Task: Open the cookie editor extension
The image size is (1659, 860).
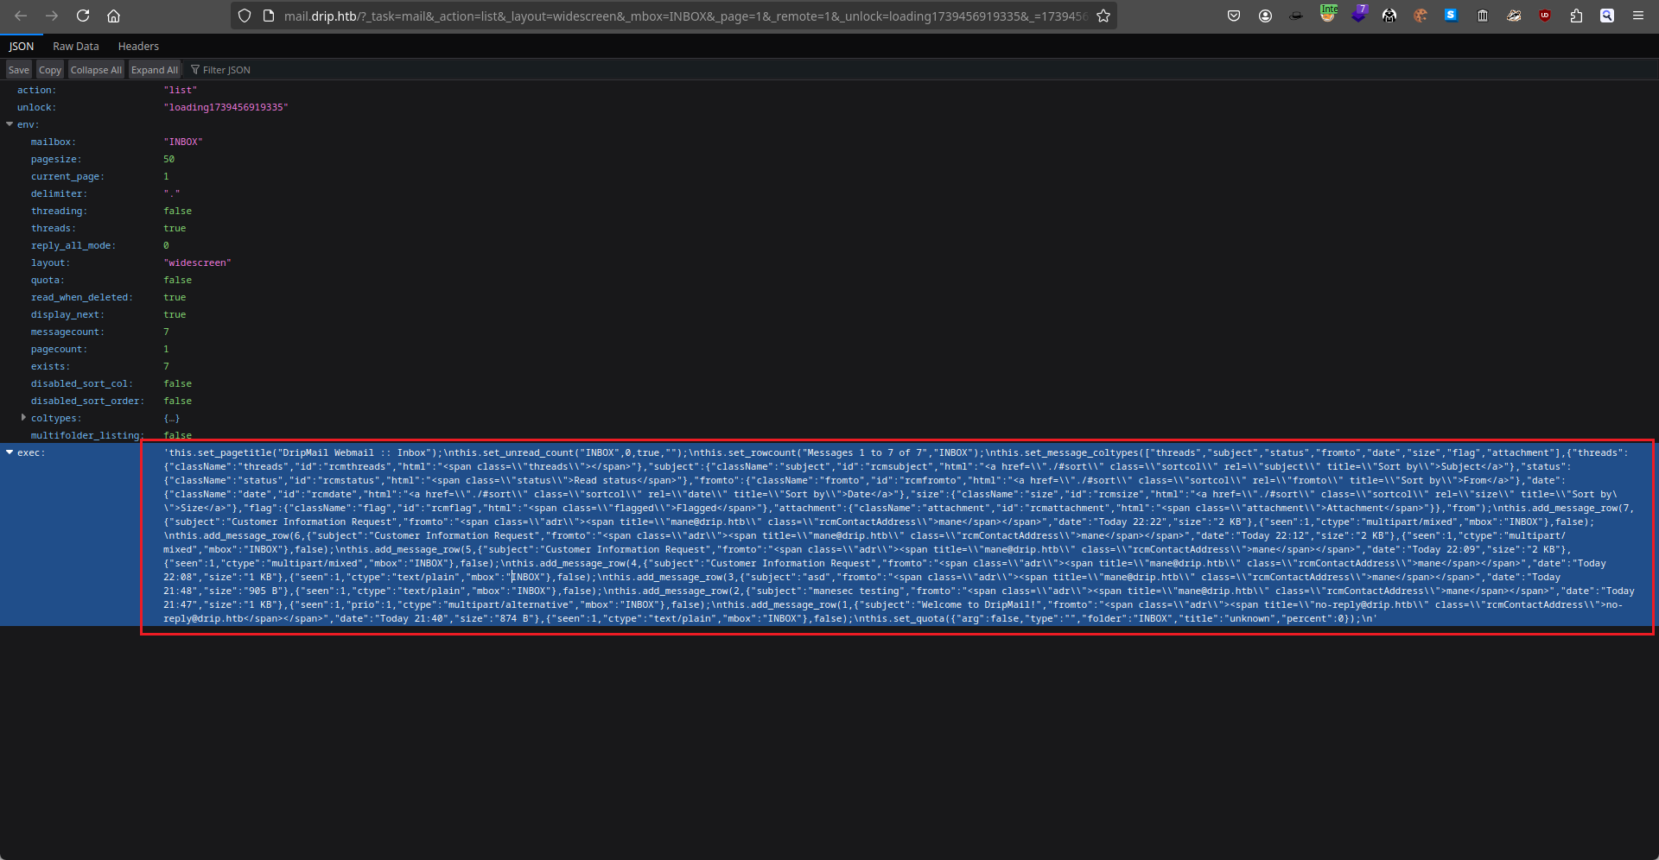Action: [1421, 16]
